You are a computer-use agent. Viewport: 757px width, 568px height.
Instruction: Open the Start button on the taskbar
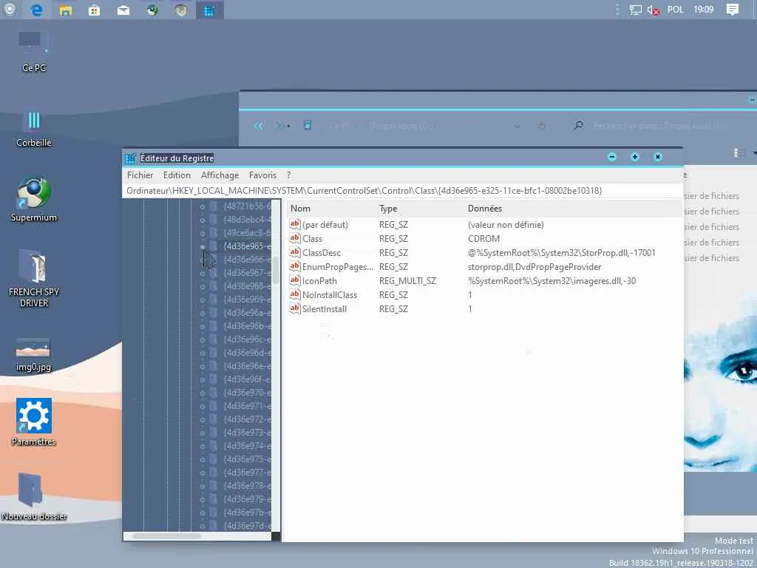point(9,9)
